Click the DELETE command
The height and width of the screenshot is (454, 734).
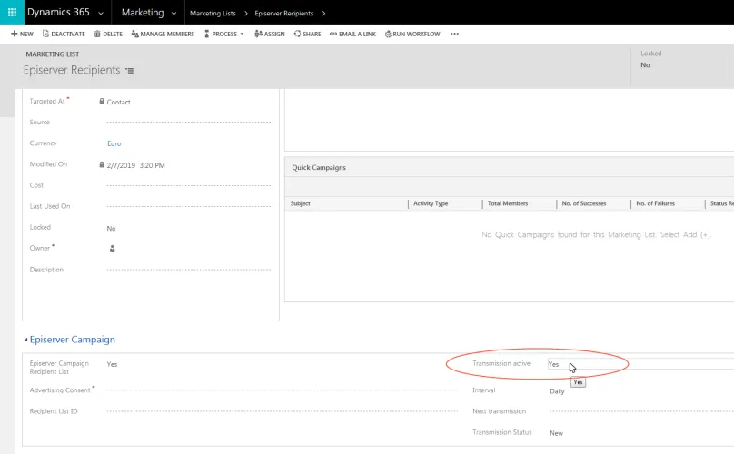pos(108,34)
